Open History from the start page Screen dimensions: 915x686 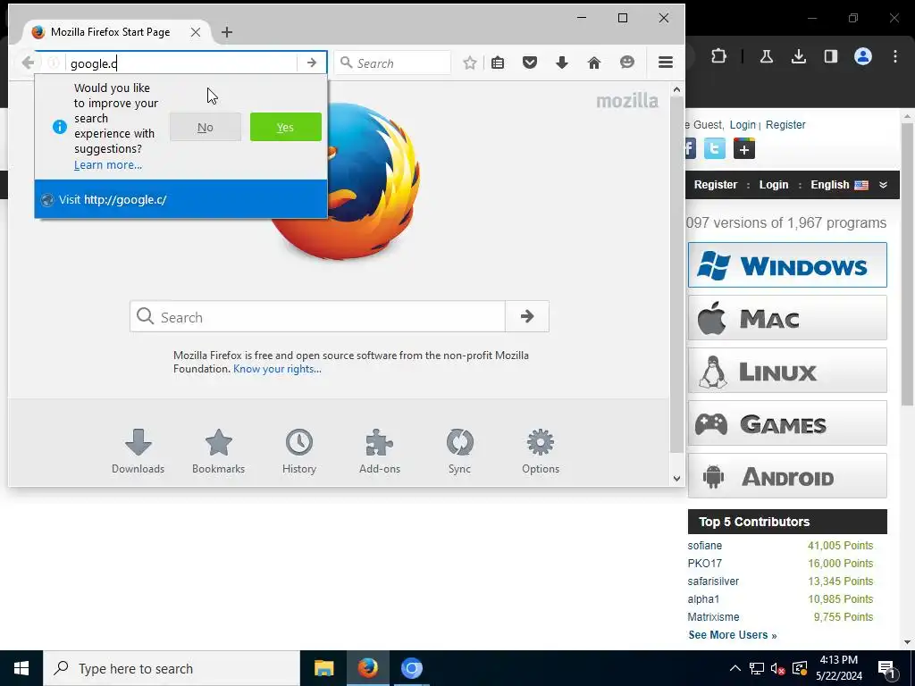tap(299, 451)
